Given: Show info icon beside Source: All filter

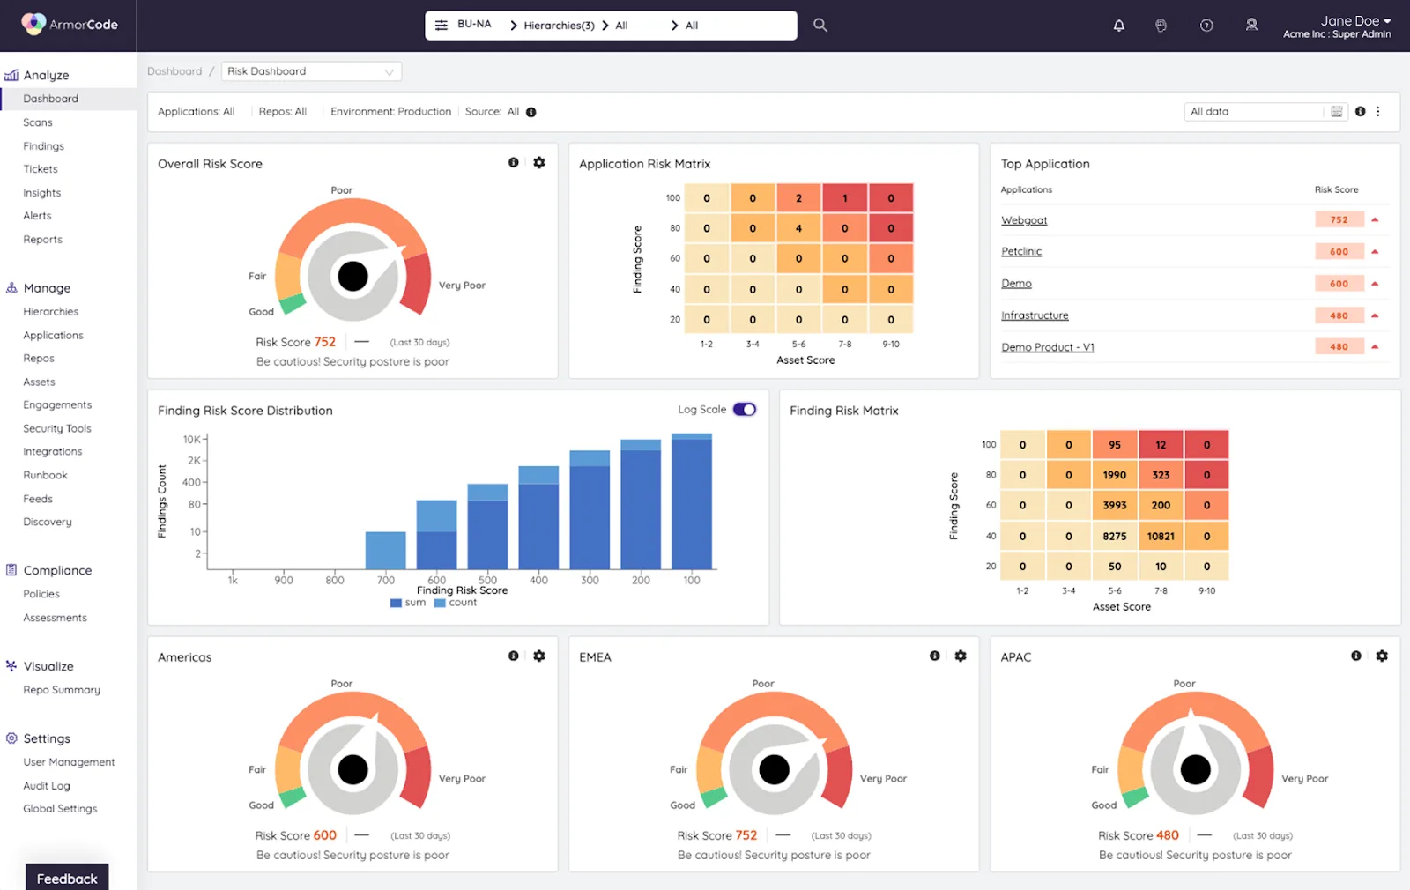Looking at the screenshot, I should coord(531,112).
